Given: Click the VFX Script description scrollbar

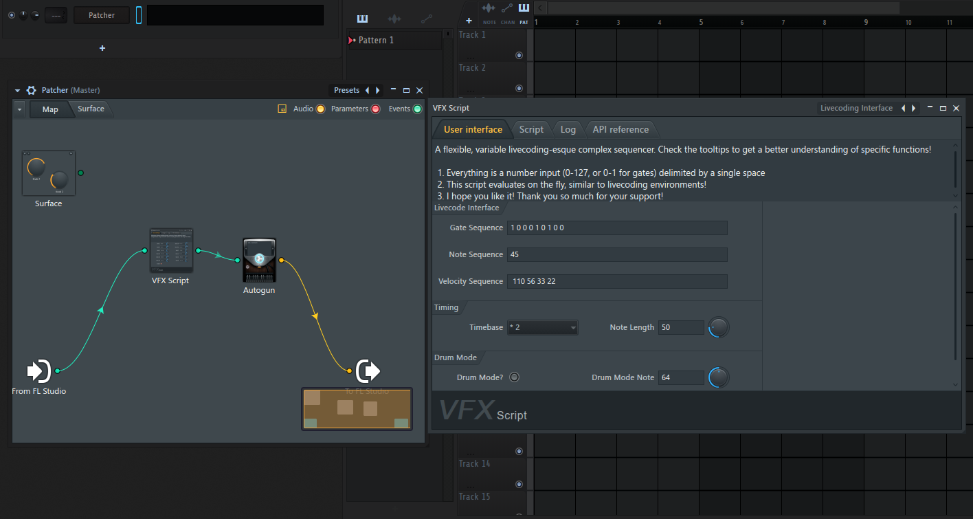Looking at the screenshot, I should [x=956, y=170].
